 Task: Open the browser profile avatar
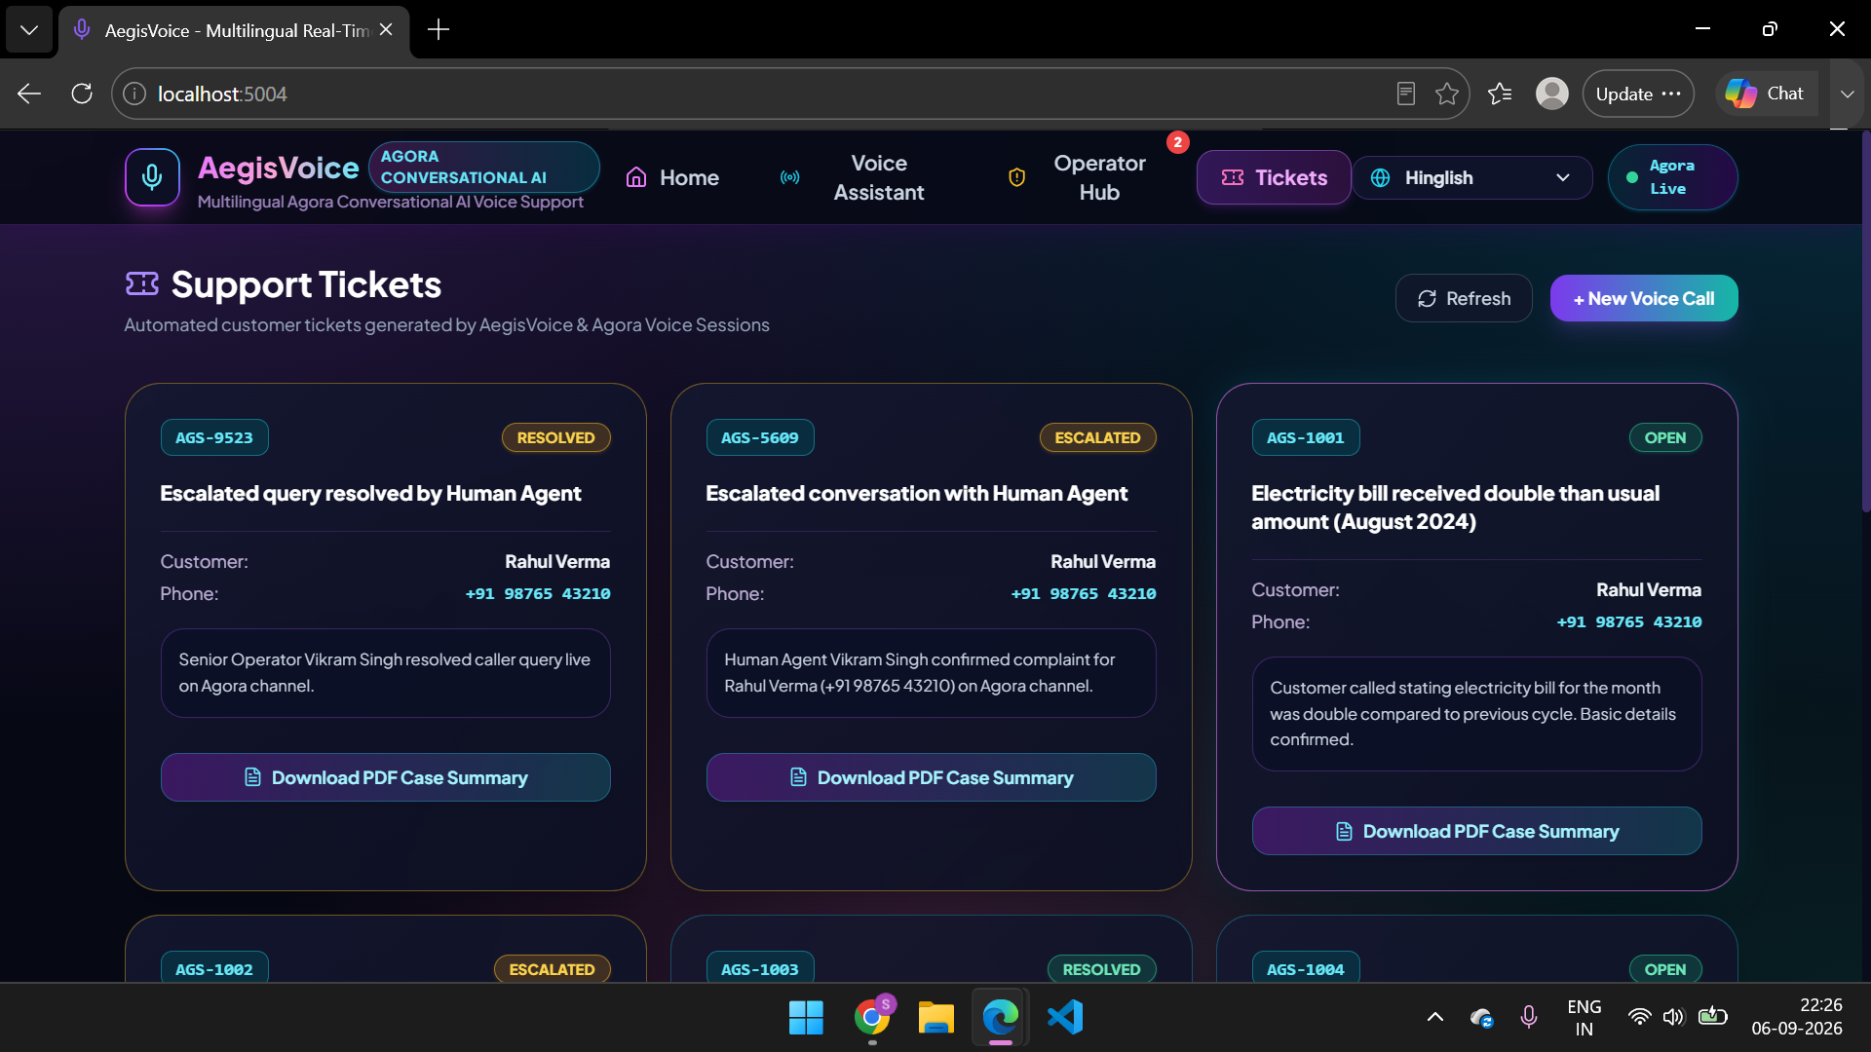coord(1552,94)
